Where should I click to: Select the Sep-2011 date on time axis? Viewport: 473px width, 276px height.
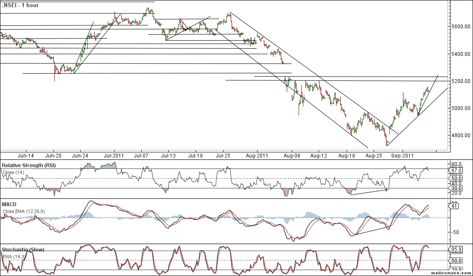point(402,156)
